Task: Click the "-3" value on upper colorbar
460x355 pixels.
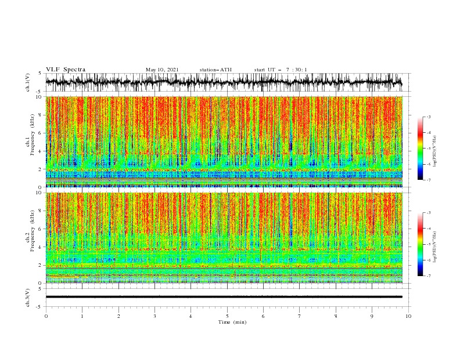Action: [428, 117]
